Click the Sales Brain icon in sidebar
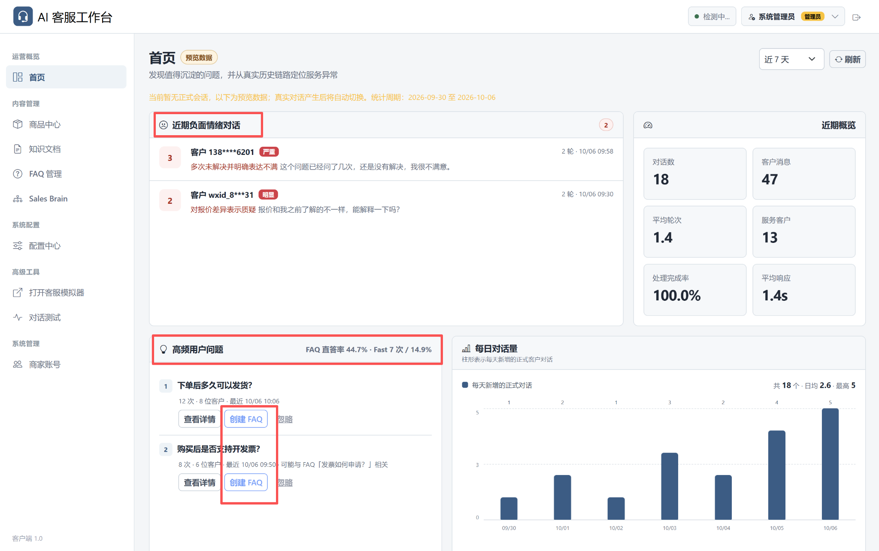Screen dimensions: 879x551 pyautogui.click(x=18, y=199)
